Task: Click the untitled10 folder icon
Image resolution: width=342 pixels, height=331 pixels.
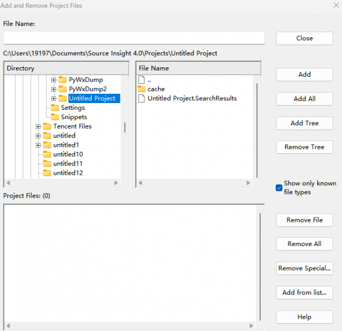Action: 47,154
